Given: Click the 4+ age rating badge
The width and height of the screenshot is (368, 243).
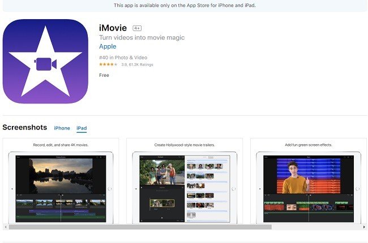Looking at the screenshot, I should click(137, 28).
